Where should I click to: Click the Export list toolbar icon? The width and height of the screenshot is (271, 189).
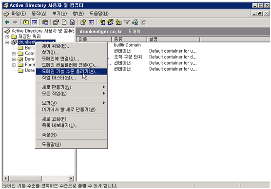(73, 22)
